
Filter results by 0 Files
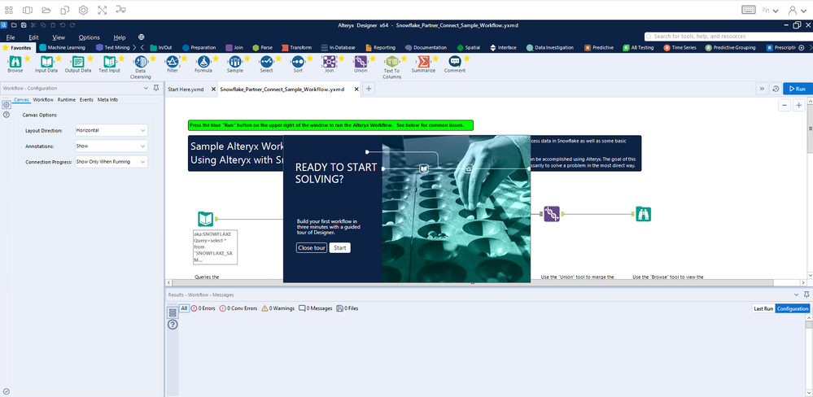[x=347, y=308]
